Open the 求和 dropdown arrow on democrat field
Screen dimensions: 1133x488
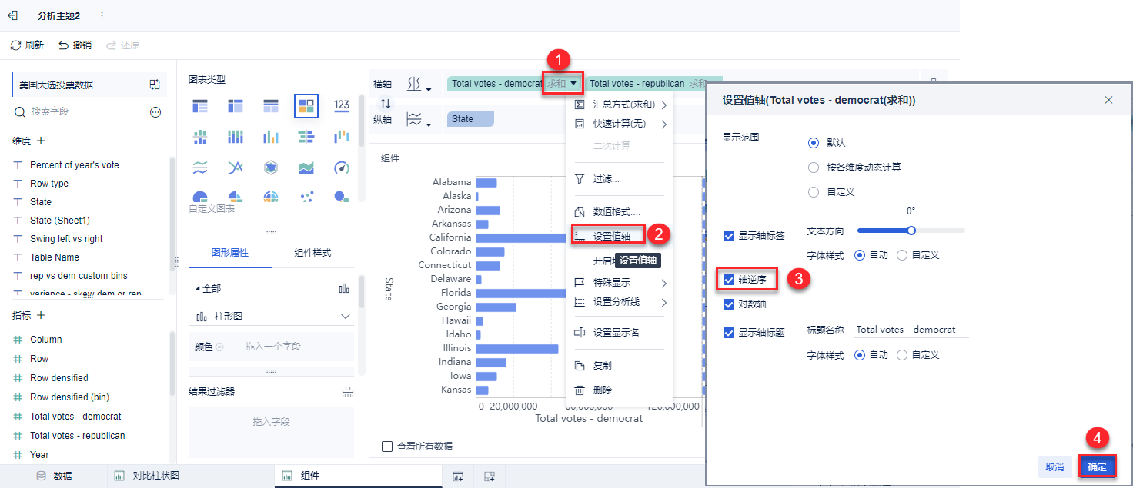[573, 83]
